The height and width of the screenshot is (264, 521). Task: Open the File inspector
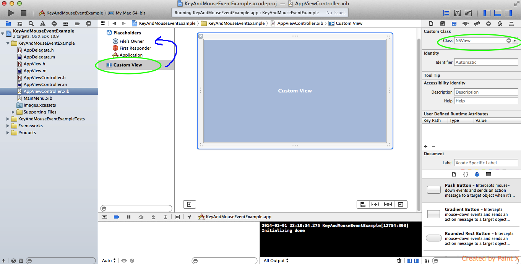(x=432, y=24)
